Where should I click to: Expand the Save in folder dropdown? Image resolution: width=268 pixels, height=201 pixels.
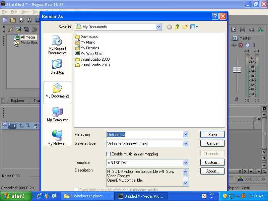pos(158,27)
